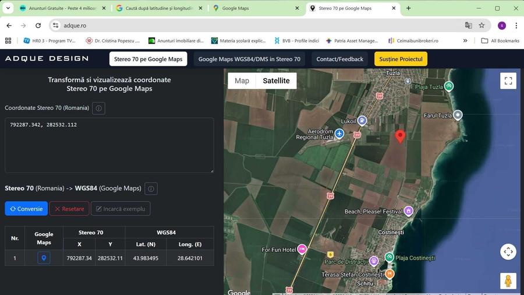Switch to the Google Maps browser tab
524x295 pixels.
pos(256,8)
